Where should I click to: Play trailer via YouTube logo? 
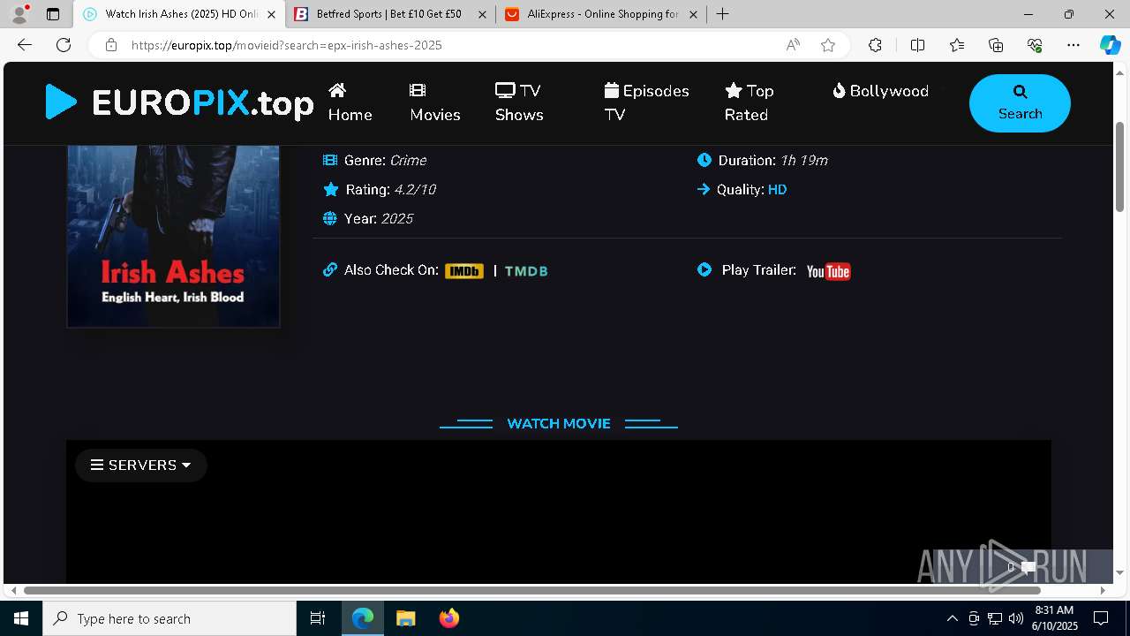[x=828, y=271]
